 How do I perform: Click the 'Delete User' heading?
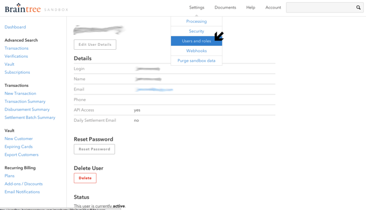pyautogui.click(x=89, y=168)
